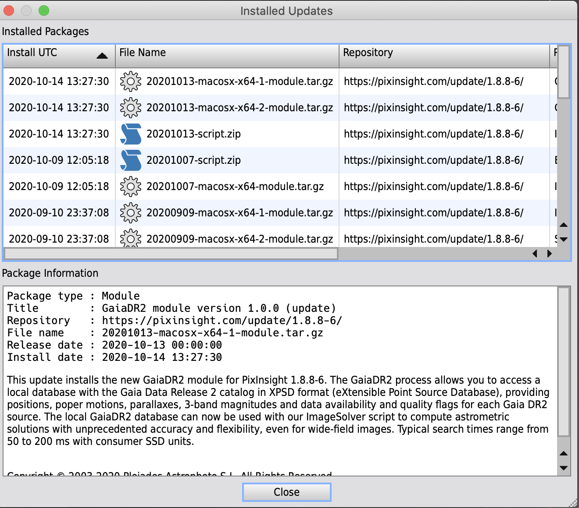
Task: Click script icon for 20201007-script.zip
Action: [131, 160]
